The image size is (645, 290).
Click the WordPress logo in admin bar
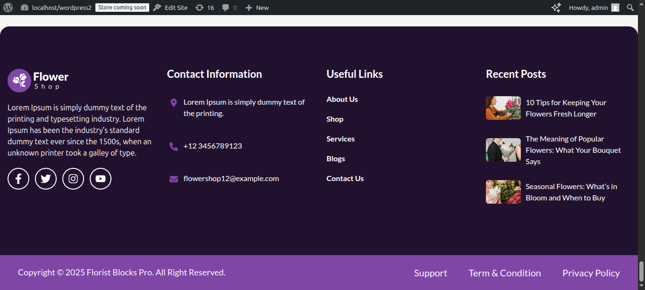[x=8, y=8]
